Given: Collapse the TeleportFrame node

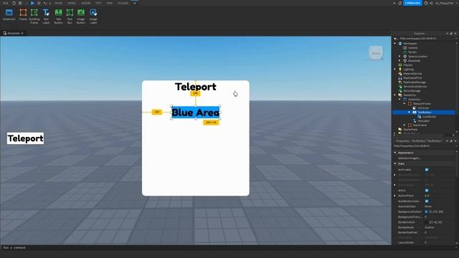Looking at the screenshot, I should (x=404, y=103).
